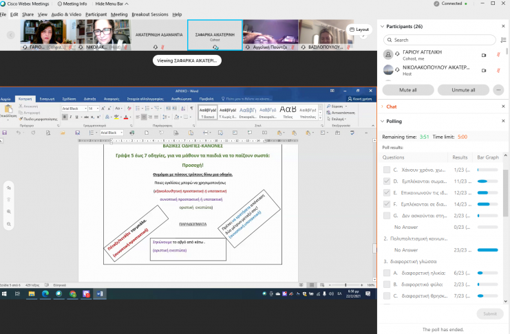
Task: Click the Word icon in Windows taskbar
Action: pos(100,293)
